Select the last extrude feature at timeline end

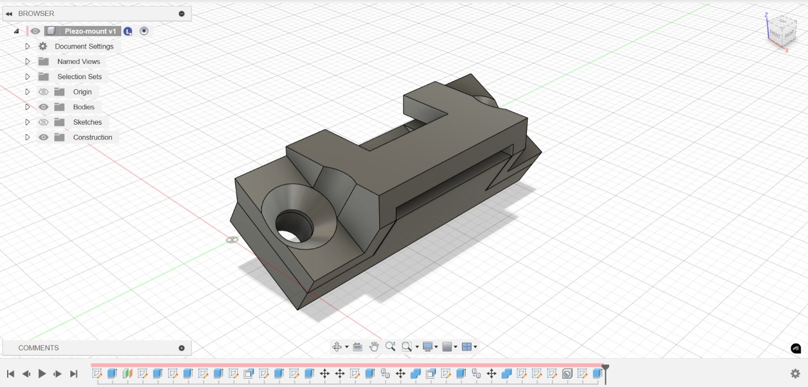(x=597, y=373)
